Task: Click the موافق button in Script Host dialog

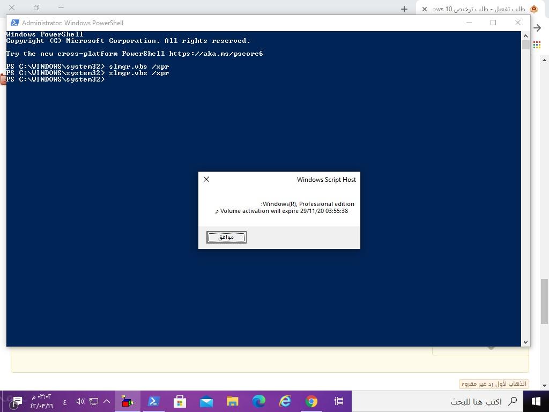Action: click(x=226, y=237)
